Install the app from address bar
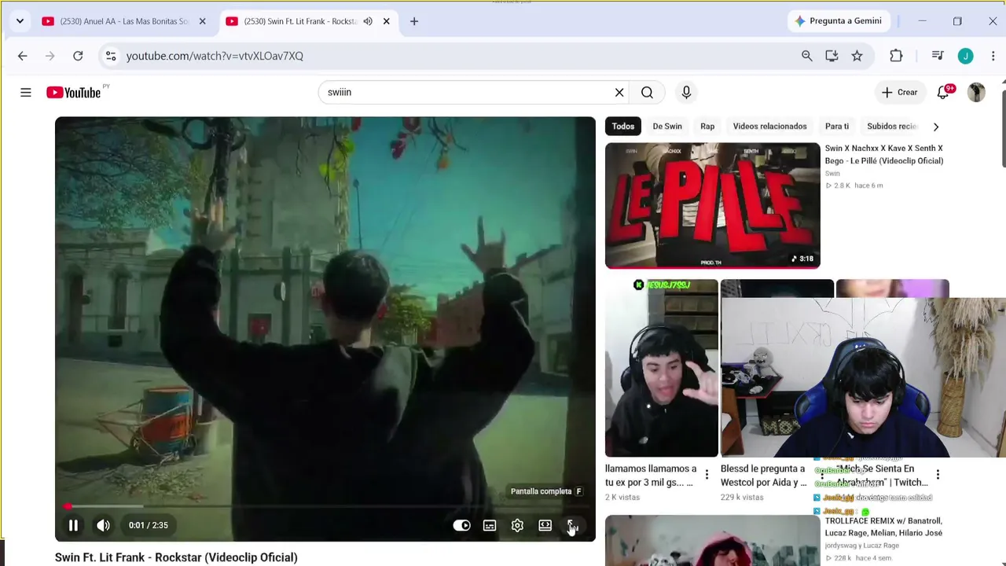The width and height of the screenshot is (1006, 566). pyautogui.click(x=832, y=56)
